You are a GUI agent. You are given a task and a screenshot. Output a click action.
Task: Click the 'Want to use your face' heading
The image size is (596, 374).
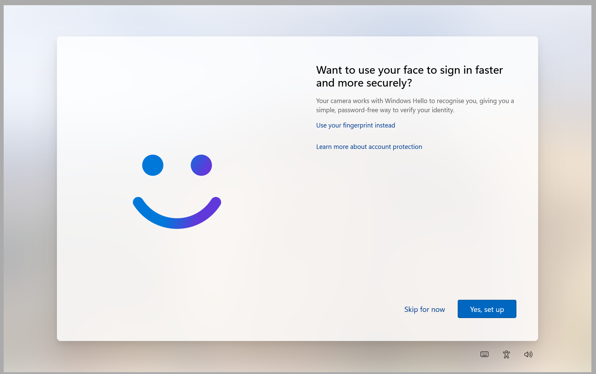click(x=409, y=70)
